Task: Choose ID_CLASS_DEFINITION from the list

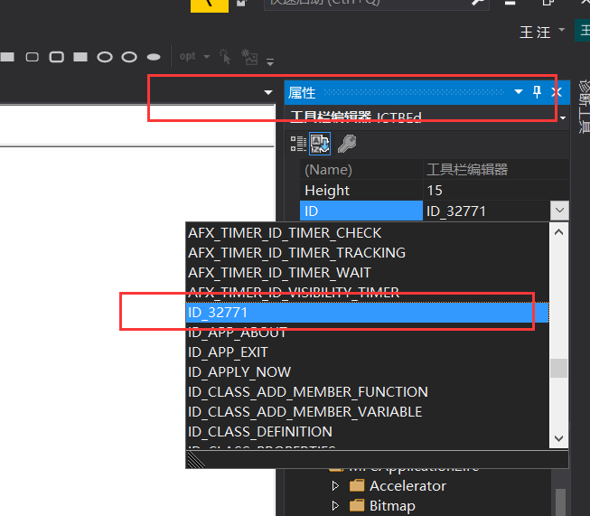Action: pos(368,432)
